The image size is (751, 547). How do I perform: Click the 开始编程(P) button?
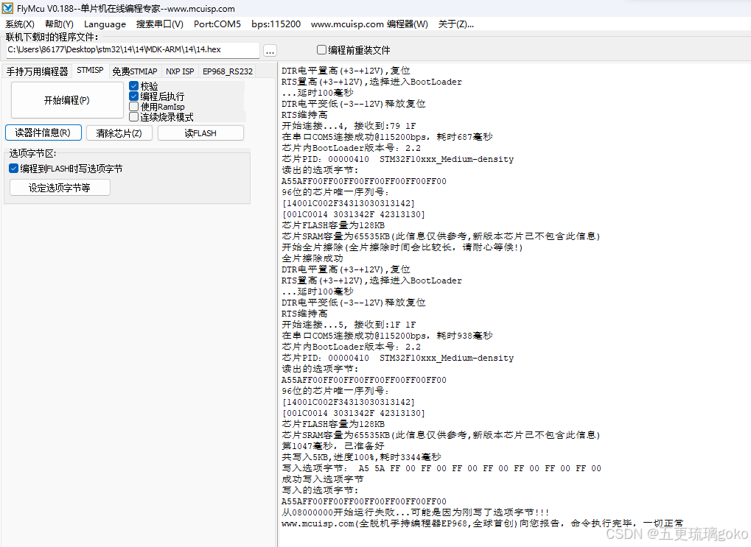(x=67, y=100)
